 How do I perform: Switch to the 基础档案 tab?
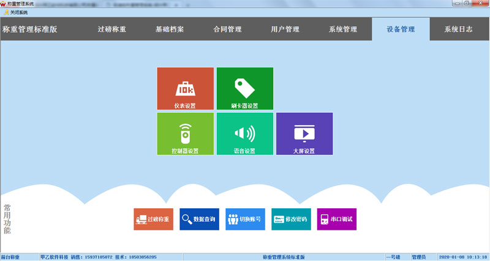pos(170,29)
